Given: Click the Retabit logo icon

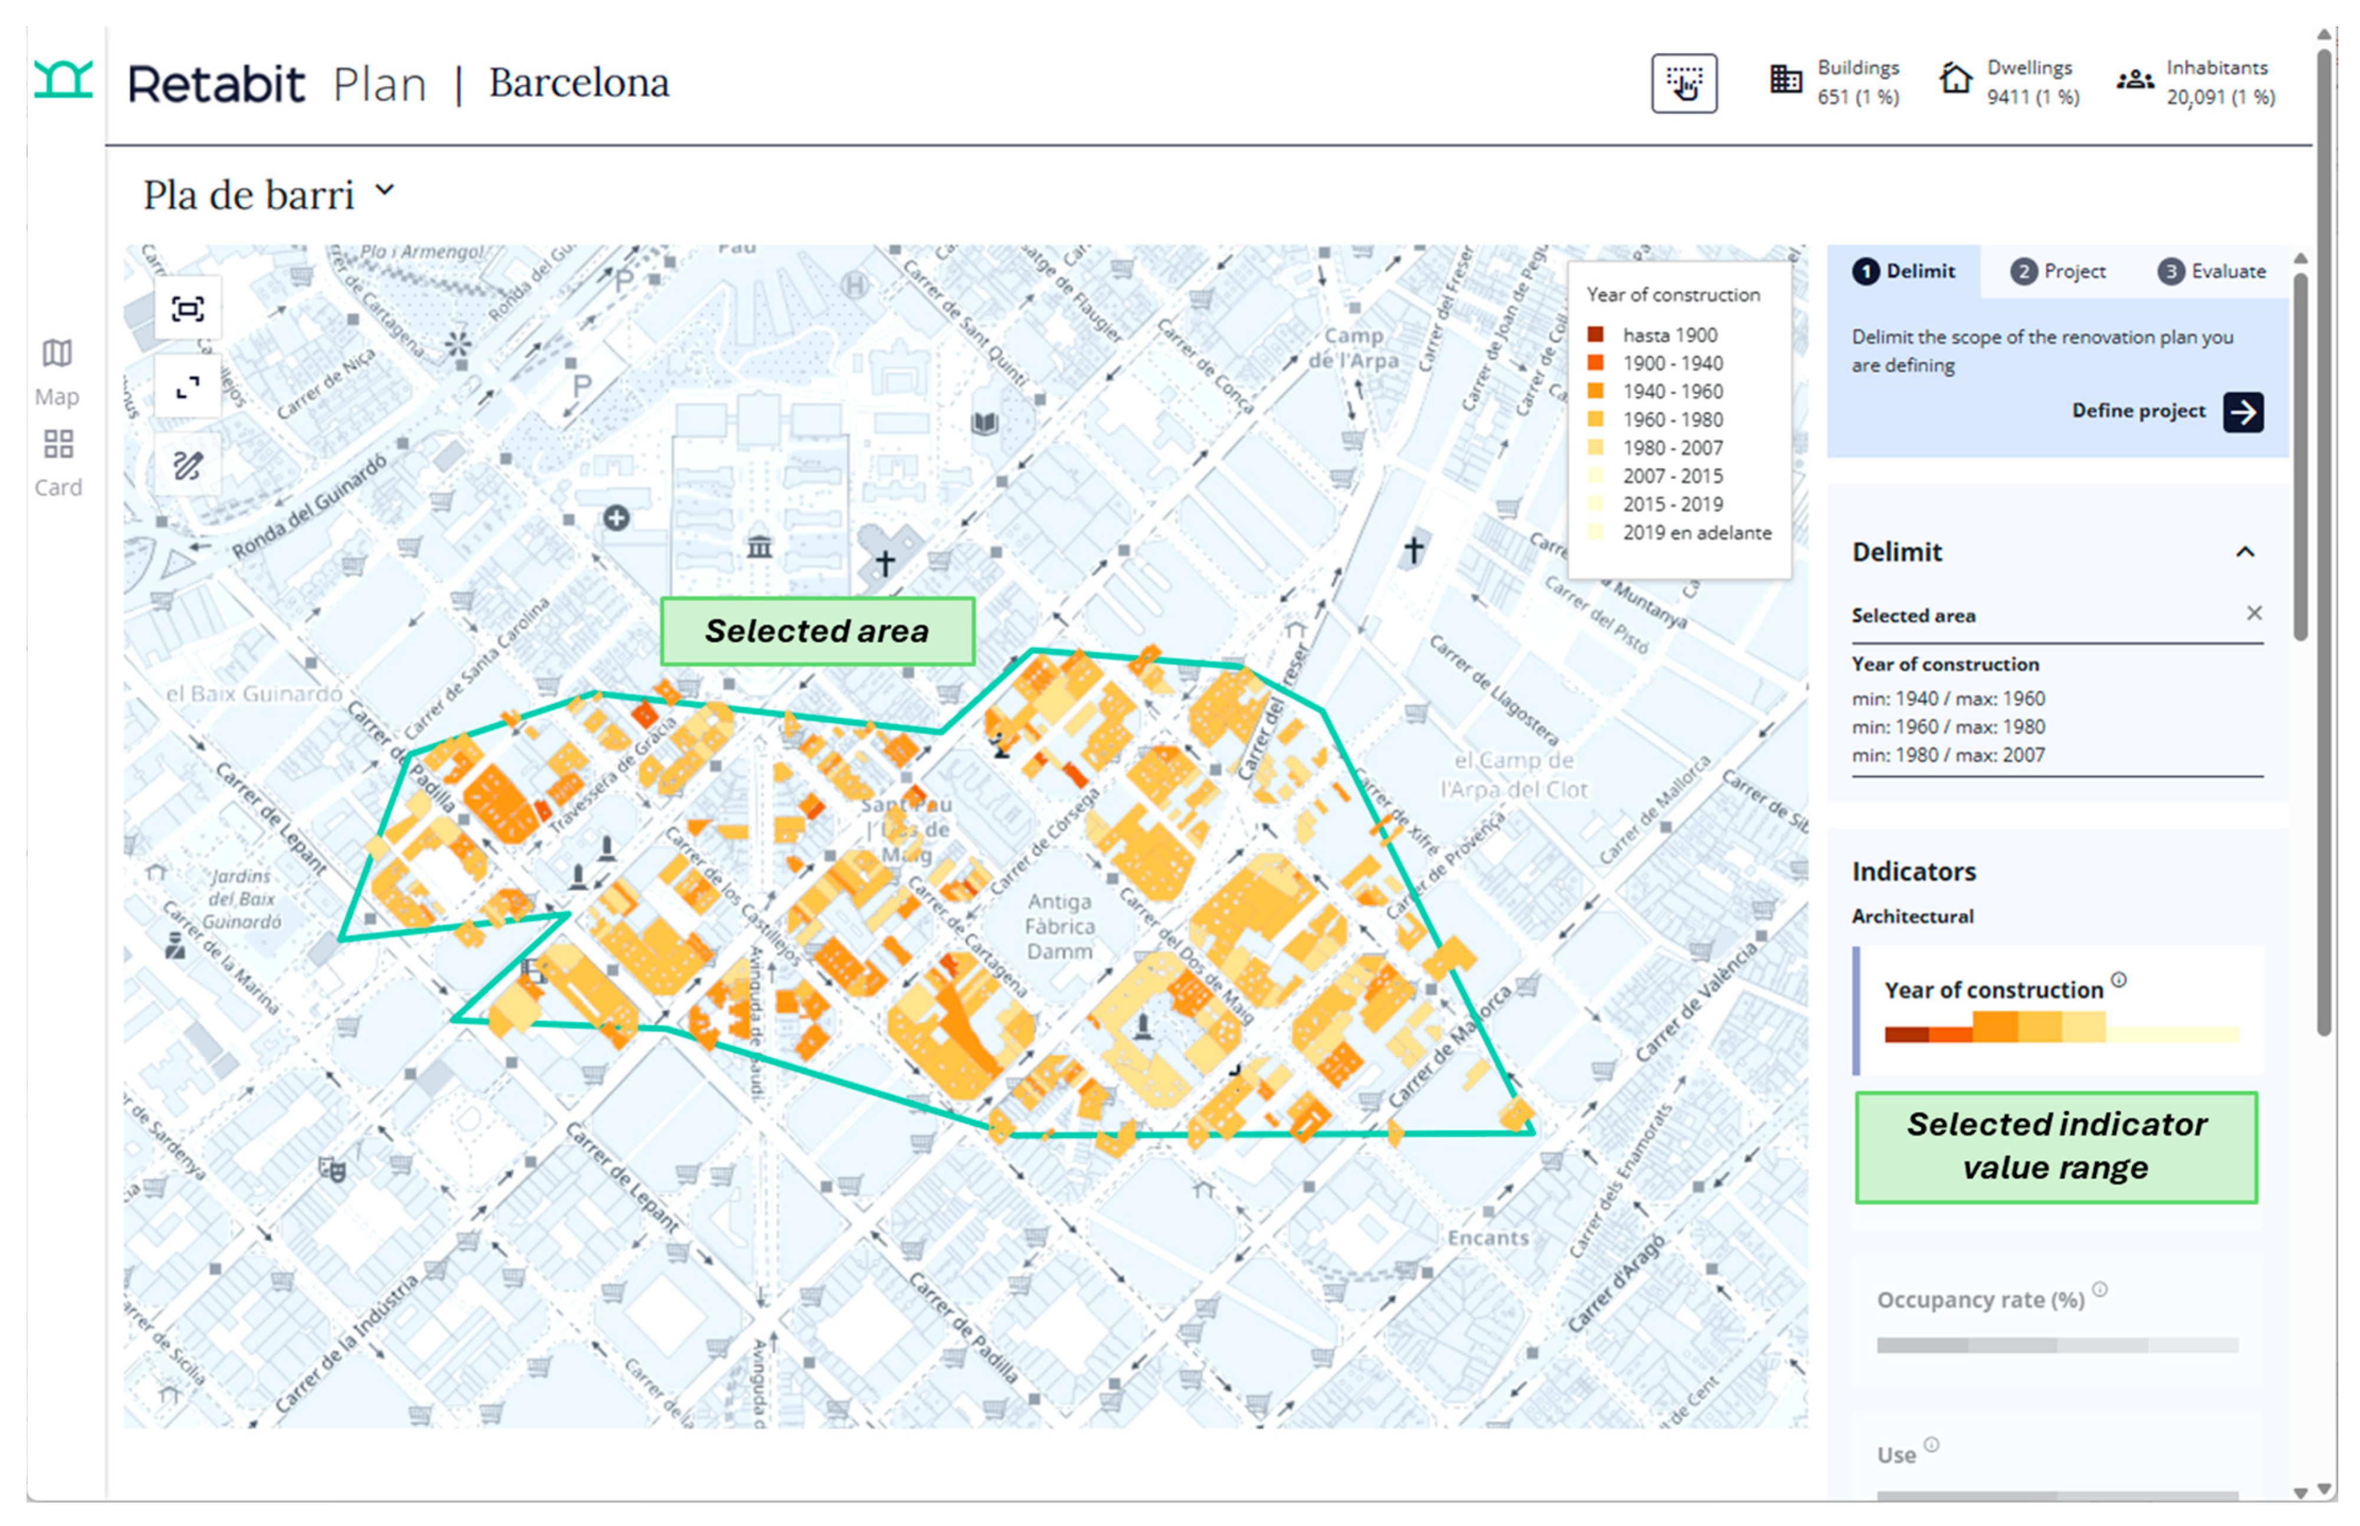Looking at the screenshot, I should pos(63,79).
